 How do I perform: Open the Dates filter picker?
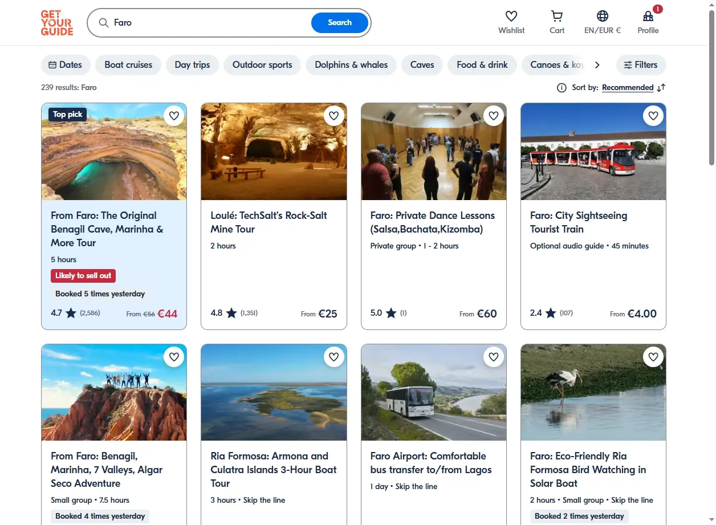pos(66,65)
